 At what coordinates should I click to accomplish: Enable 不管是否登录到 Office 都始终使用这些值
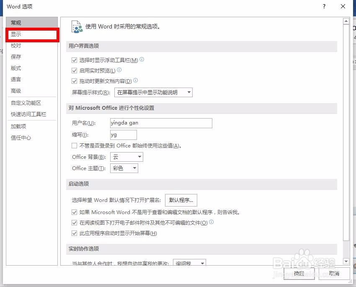click(x=74, y=145)
